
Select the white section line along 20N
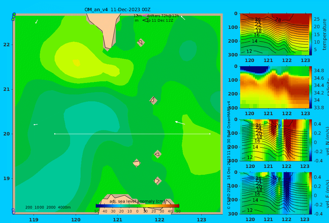[132, 134]
